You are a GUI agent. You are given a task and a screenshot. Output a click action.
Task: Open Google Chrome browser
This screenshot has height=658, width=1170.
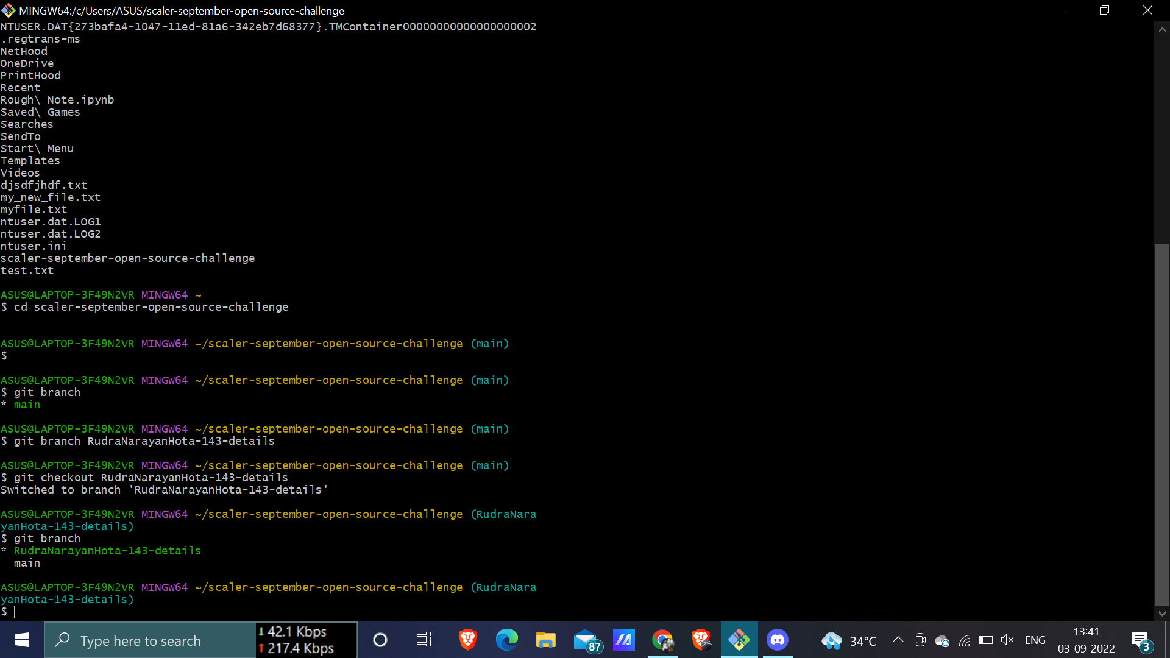pyautogui.click(x=663, y=640)
